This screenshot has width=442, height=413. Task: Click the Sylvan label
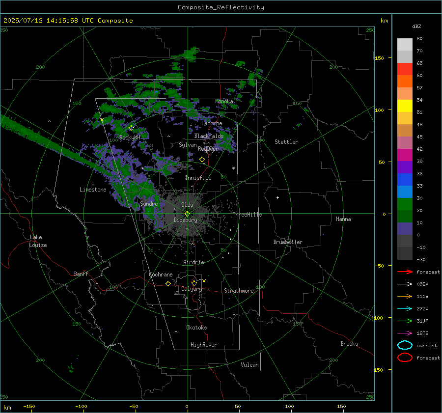[x=188, y=145]
